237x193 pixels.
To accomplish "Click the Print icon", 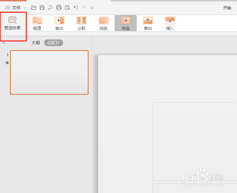I will pyautogui.click(x=59, y=8).
